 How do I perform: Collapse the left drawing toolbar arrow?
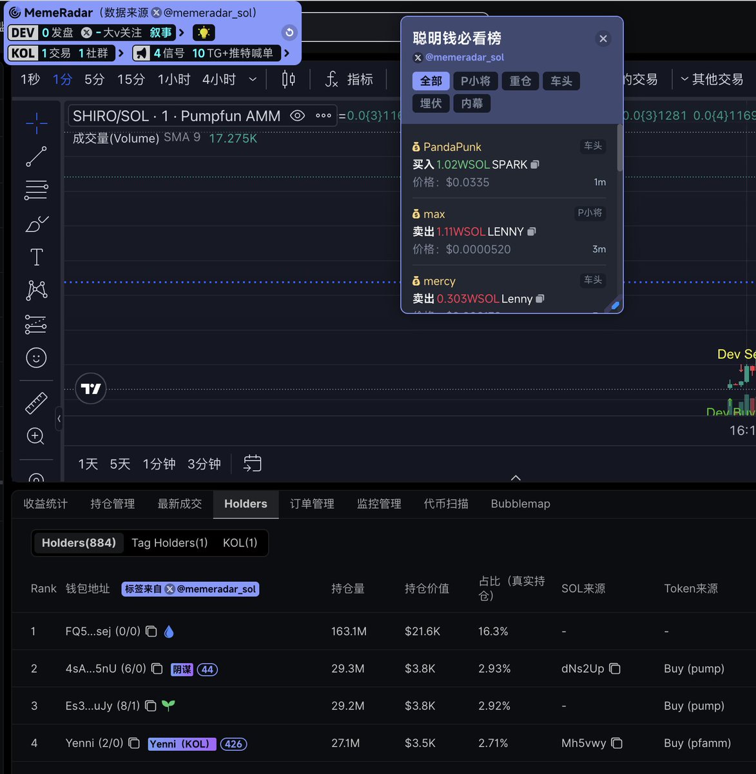[59, 419]
